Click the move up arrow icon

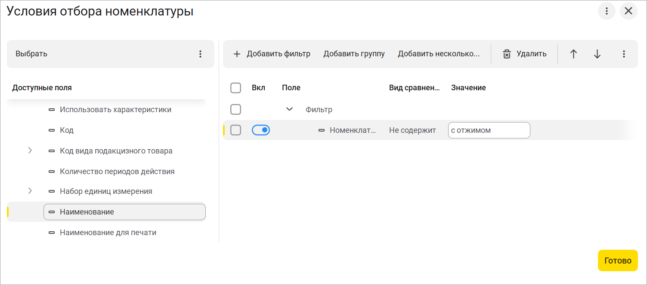(573, 54)
